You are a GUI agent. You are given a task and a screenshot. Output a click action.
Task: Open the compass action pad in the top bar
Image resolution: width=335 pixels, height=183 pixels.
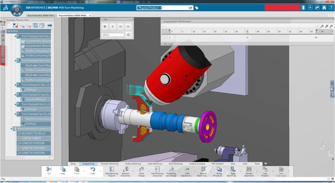coord(17,10)
